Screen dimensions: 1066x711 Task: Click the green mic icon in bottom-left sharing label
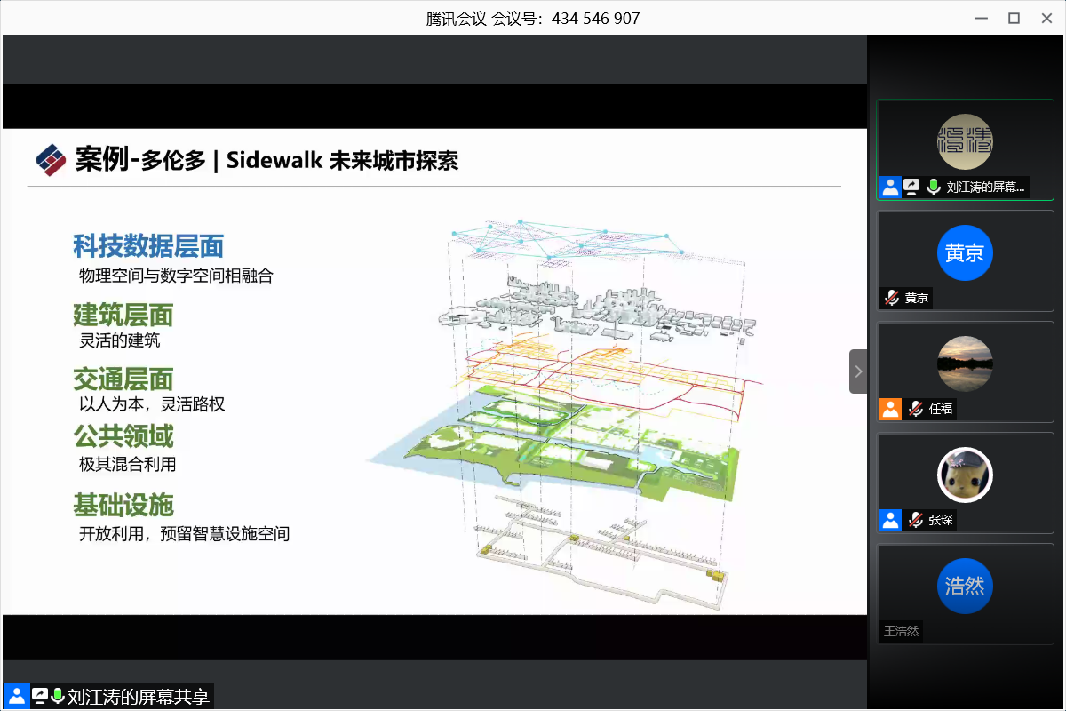click(58, 696)
